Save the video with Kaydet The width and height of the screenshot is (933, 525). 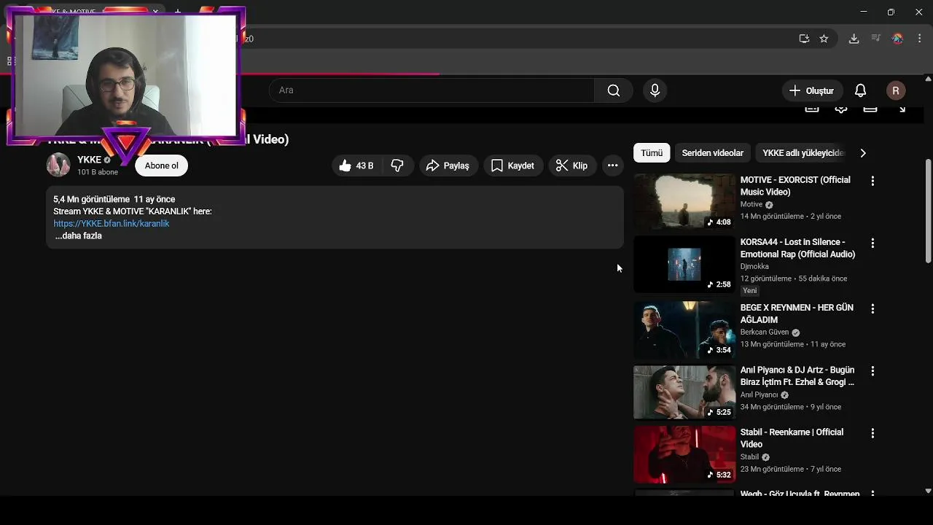[513, 166]
